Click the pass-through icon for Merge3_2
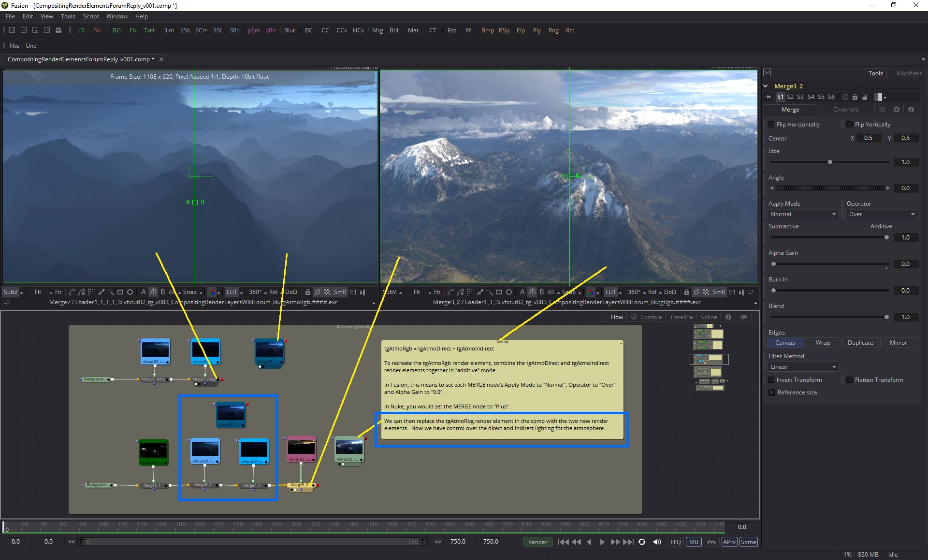This screenshot has width=928, height=560. [x=845, y=97]
